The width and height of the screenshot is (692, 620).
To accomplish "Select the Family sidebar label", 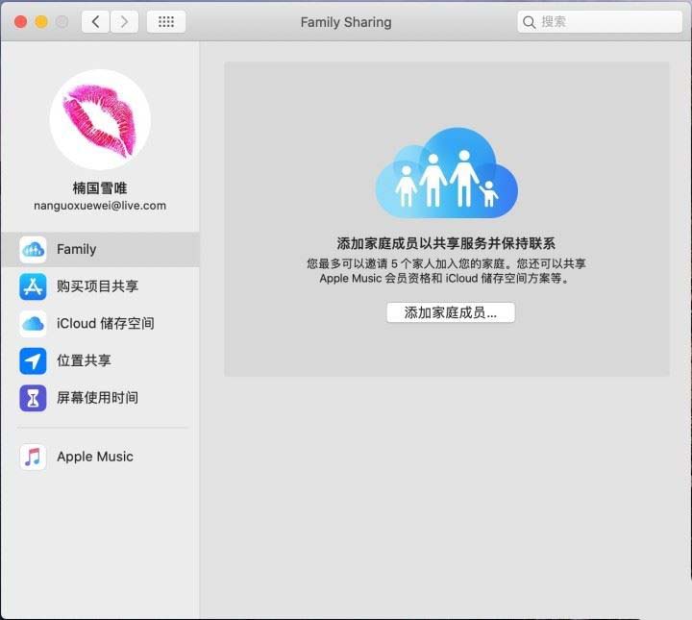I will 76,249.
